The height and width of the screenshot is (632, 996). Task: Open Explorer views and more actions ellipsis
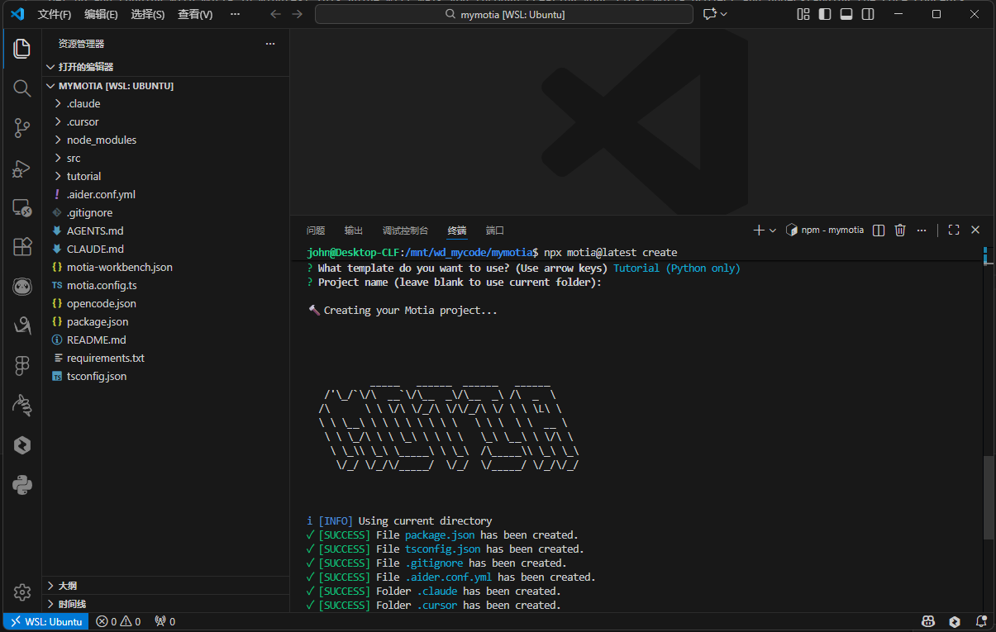pyautogui.click(x=269, y=44)
